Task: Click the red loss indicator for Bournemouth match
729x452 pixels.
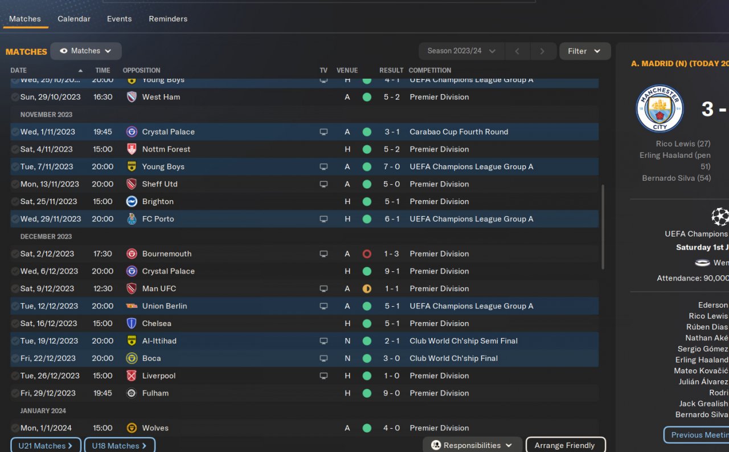Action: [x=367, y=254]
